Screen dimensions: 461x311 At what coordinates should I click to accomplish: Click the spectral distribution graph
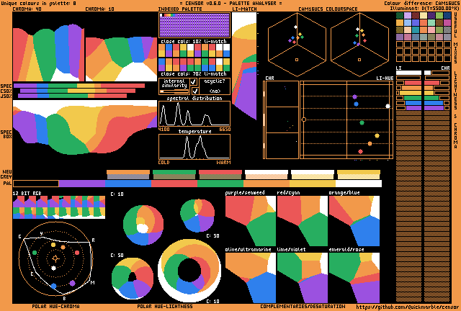coord(194,114)
